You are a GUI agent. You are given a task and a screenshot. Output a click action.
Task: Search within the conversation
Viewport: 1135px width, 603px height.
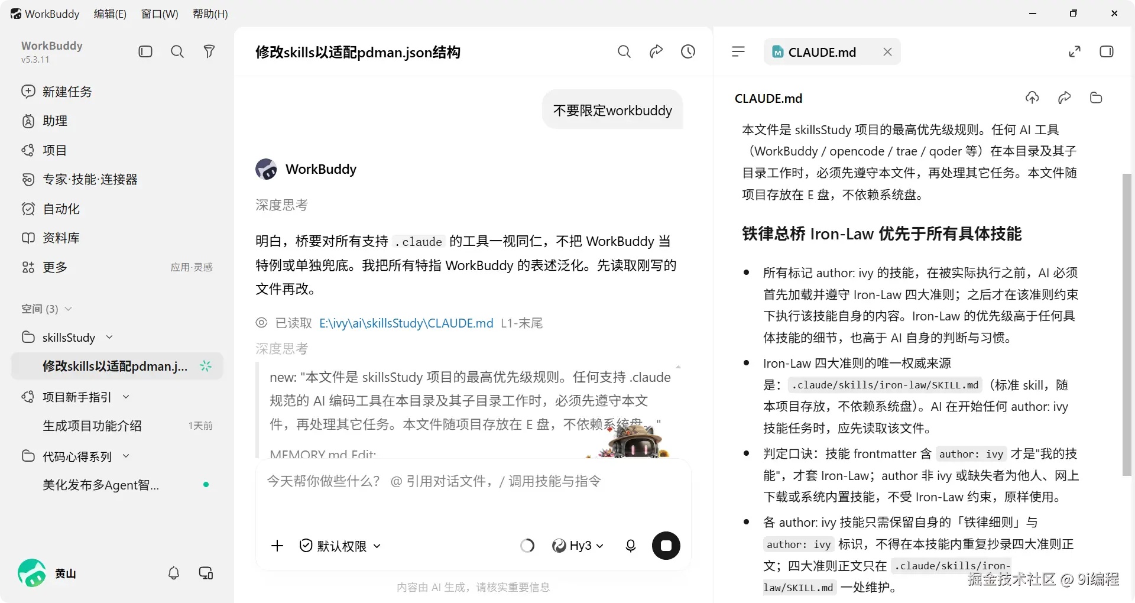point(624,52)
